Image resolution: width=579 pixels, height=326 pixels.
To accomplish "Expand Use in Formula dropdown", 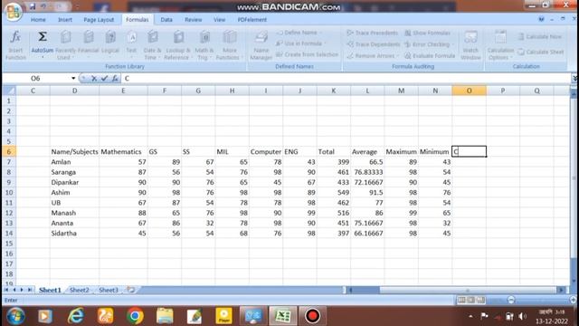I will (325, 43).
